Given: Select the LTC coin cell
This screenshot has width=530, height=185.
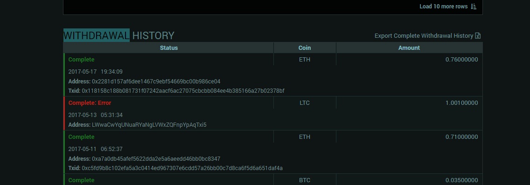Looking at the screenshot, I should pos(305,103).
